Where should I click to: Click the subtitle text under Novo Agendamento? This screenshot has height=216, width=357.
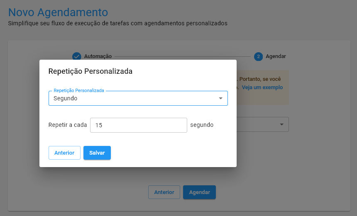[117, 23]
